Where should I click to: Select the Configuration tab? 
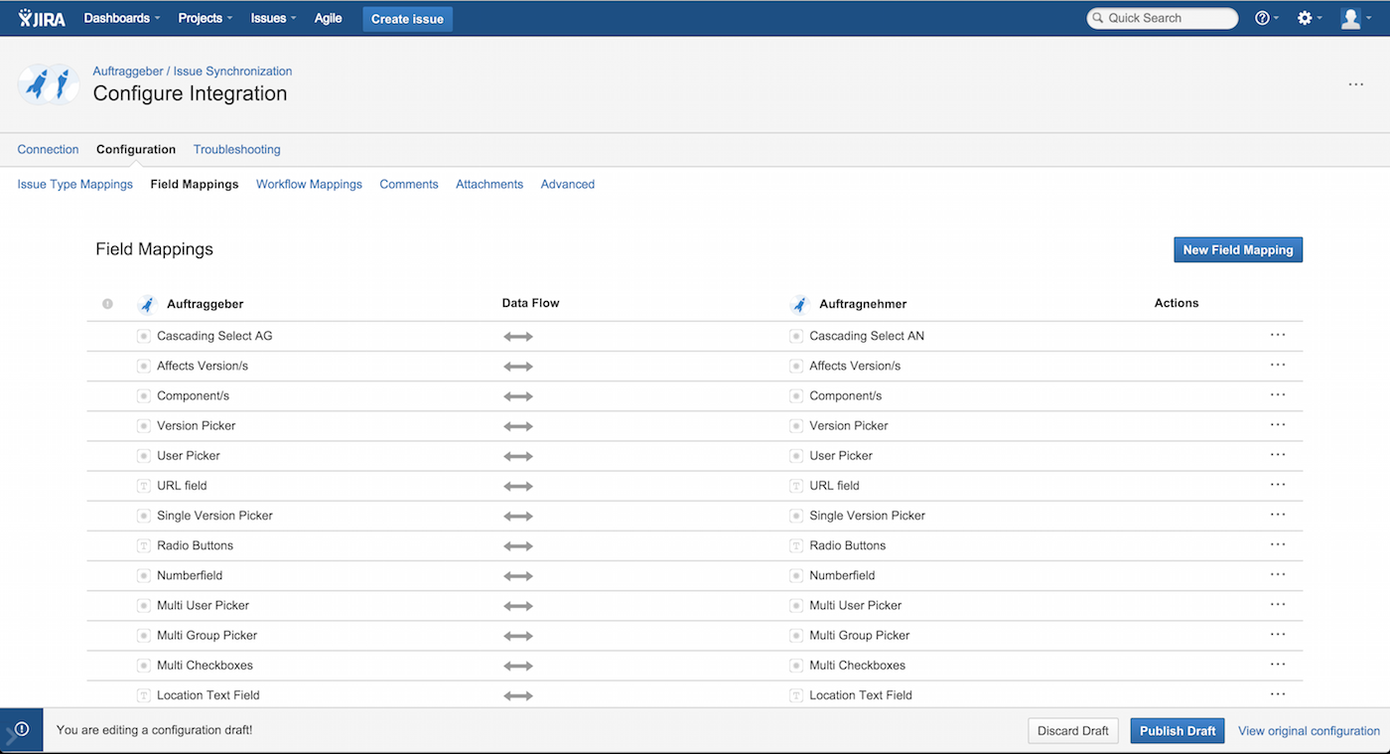136,149
